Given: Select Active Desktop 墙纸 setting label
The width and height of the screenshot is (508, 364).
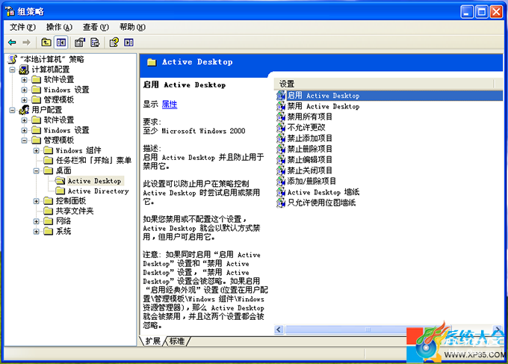Looking at the screenshot, I should [x=323, y=192].
